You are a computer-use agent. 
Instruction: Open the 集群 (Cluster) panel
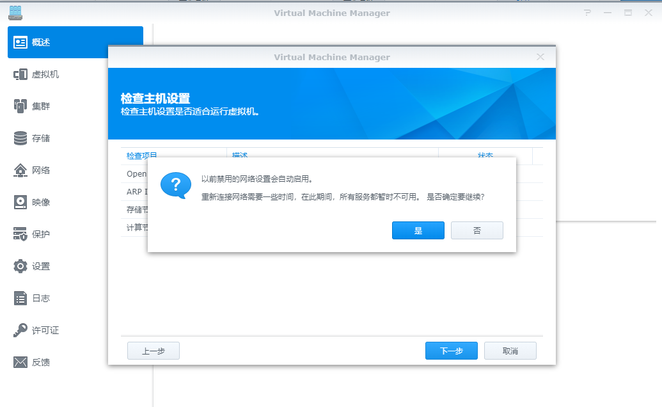(38, 106)
